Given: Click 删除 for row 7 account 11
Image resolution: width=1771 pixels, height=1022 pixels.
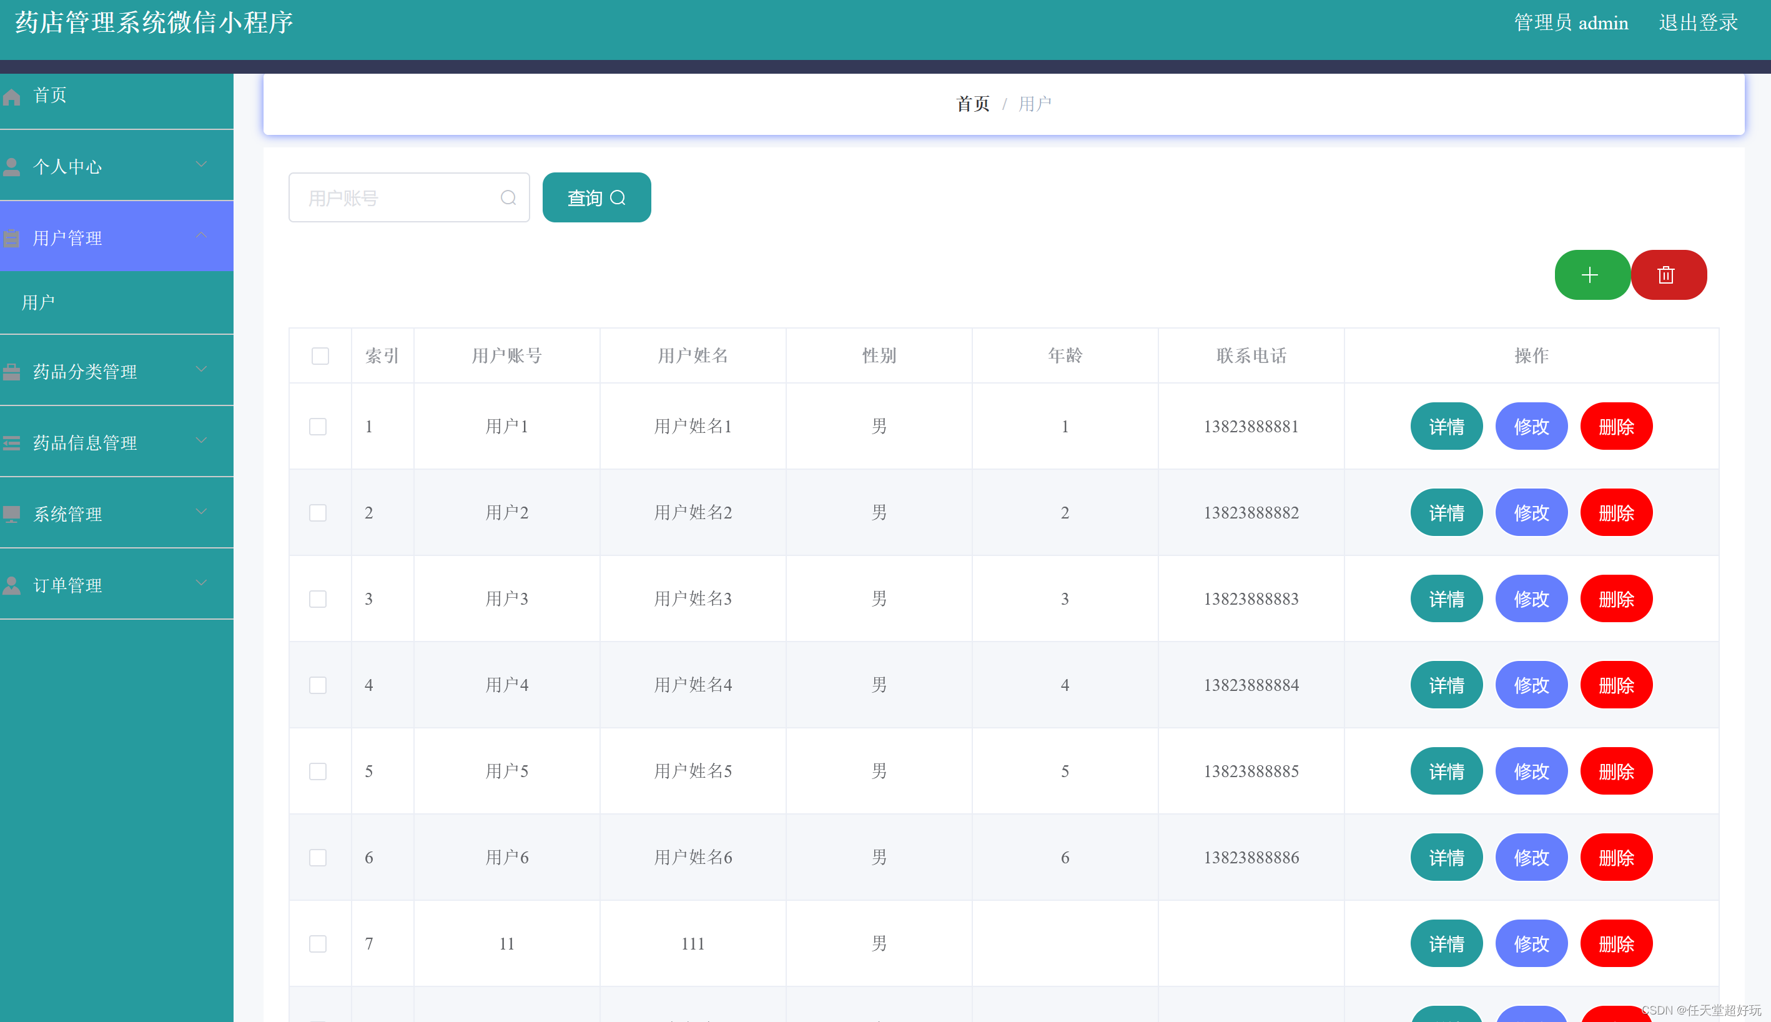Looking at the screenshot, I should point(1616,943).
